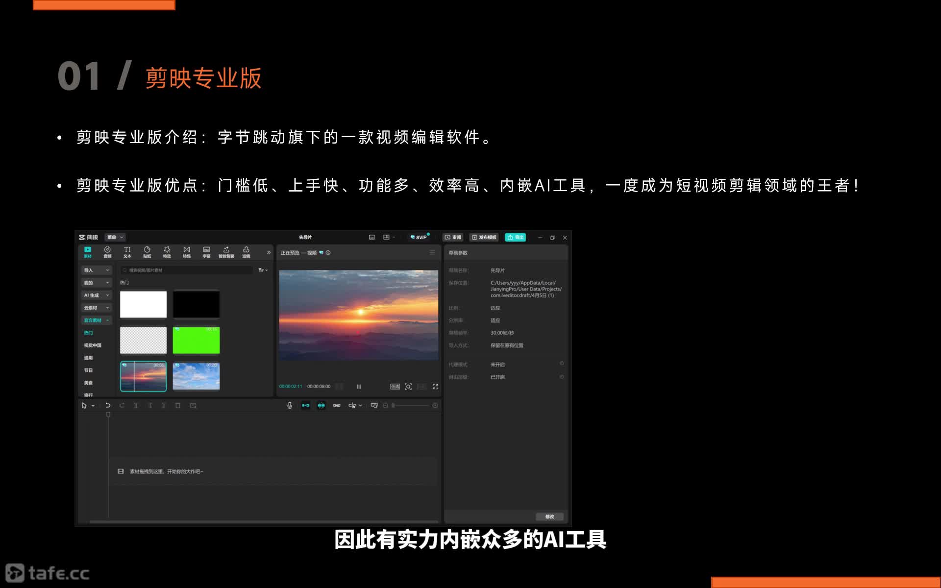Enter fullscreen preview

(435, 387)
